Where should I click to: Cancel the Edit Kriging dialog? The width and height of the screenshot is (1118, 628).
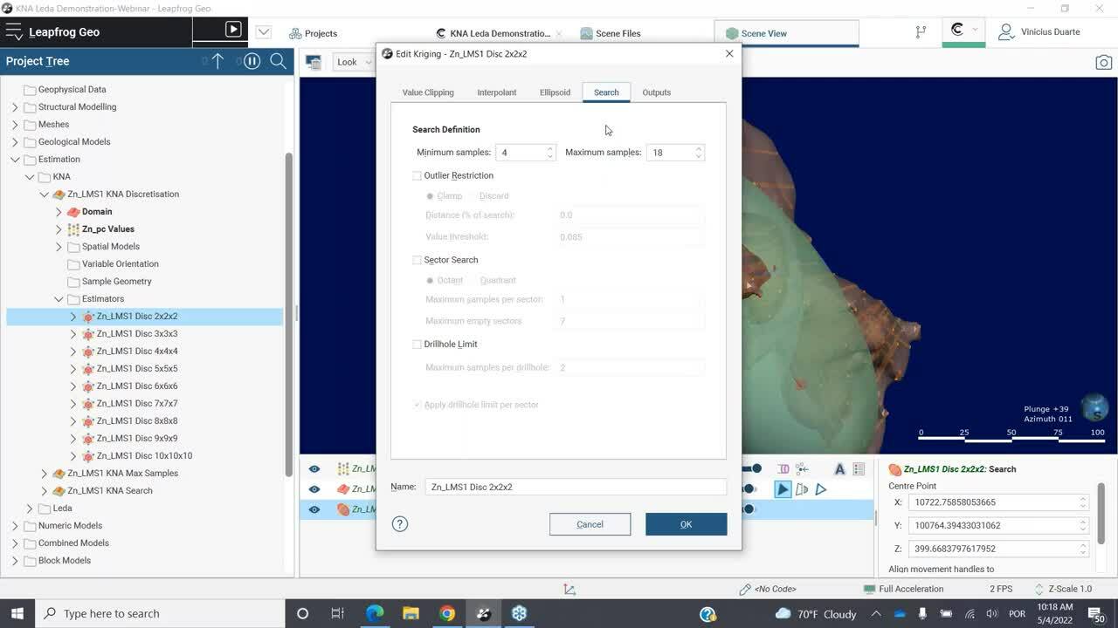(x=590, y=524)
